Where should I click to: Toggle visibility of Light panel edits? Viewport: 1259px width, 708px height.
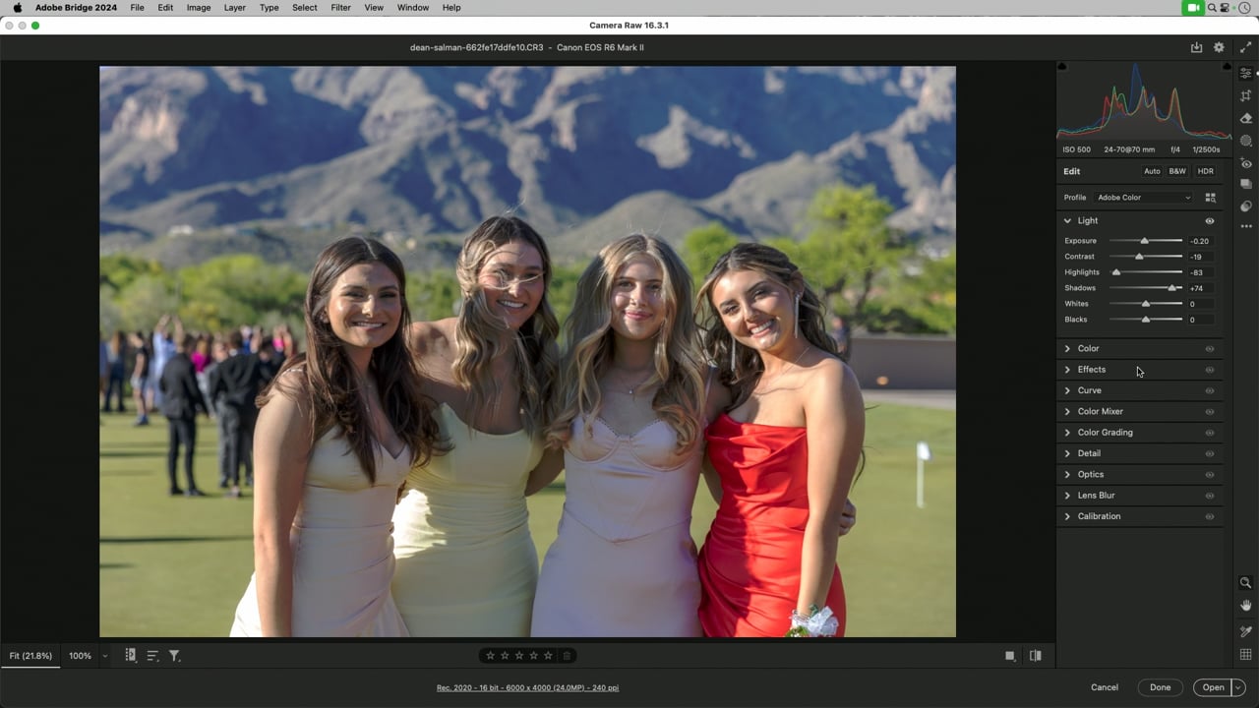tap(1210, 221)
